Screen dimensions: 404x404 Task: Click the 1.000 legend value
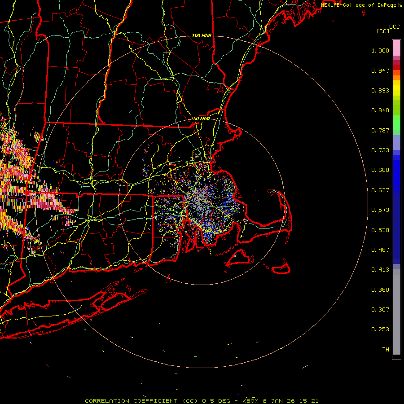(x=380, y=50)
